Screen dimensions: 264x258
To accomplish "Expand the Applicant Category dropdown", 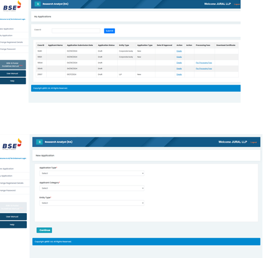I will (x=92, y=188).
